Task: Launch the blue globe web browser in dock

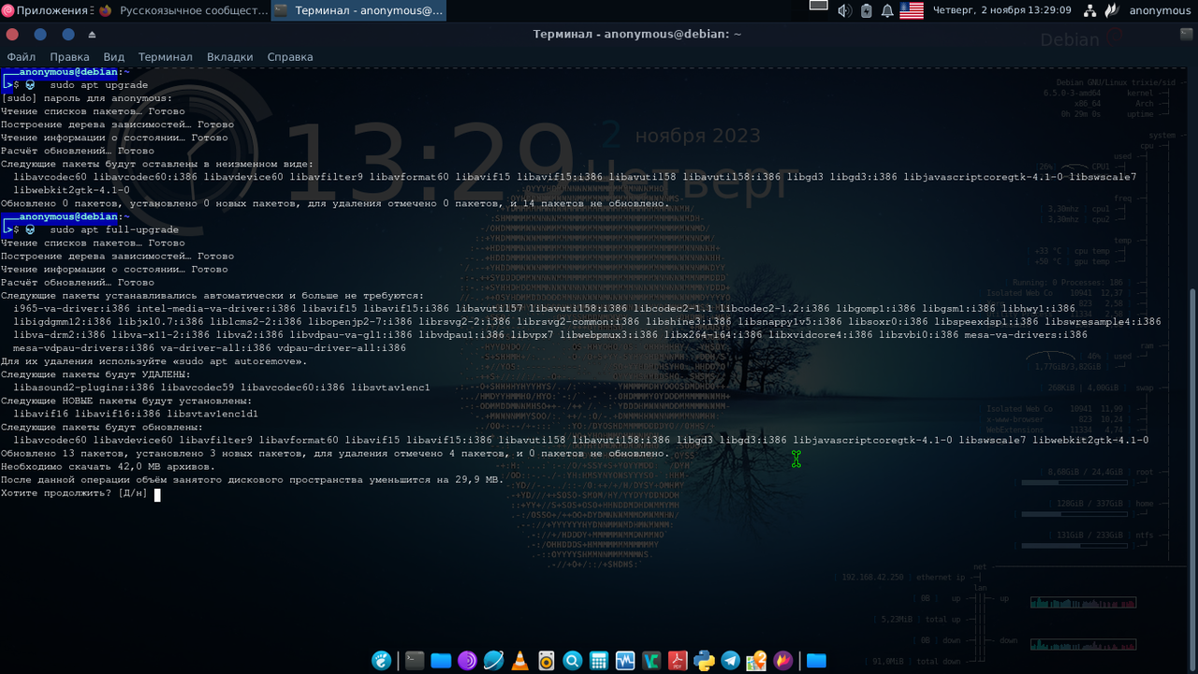Action: coord(493,660)
